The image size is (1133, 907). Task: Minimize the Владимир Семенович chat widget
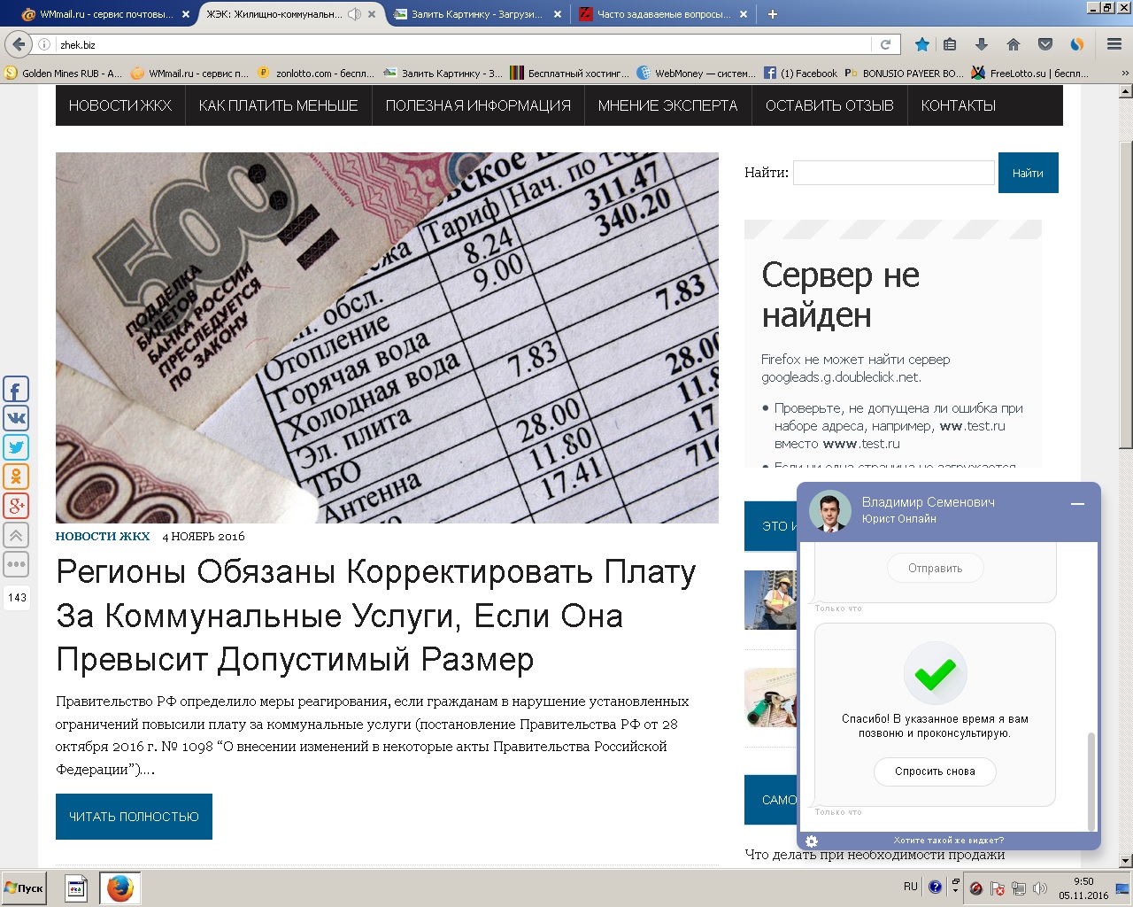point(1077,504)
